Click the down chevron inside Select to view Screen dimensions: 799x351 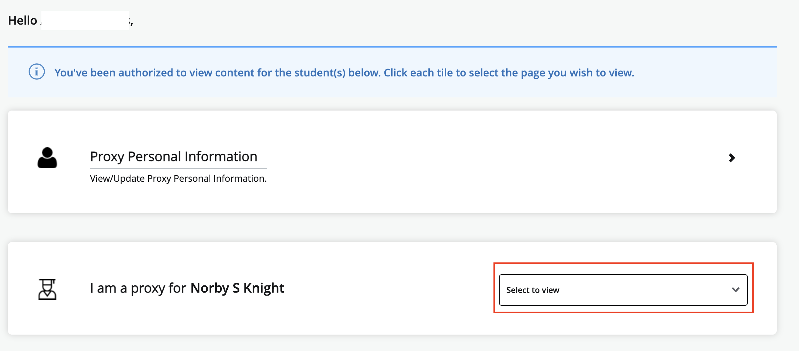pos(736,290)
